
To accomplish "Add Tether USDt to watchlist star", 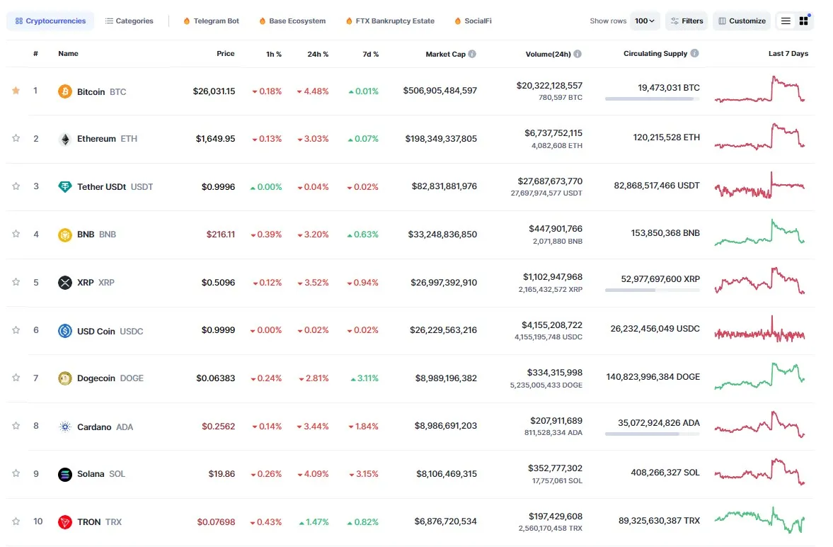I will 16,186.
